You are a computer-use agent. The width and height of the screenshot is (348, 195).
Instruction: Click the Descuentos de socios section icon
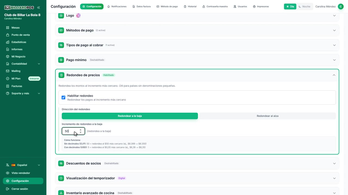click(61, 163)
